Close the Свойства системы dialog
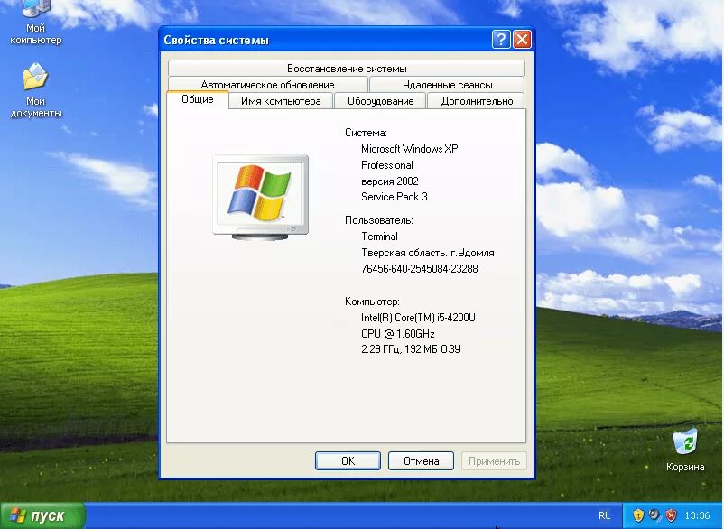The image size is (724, 529). point(522,40)
